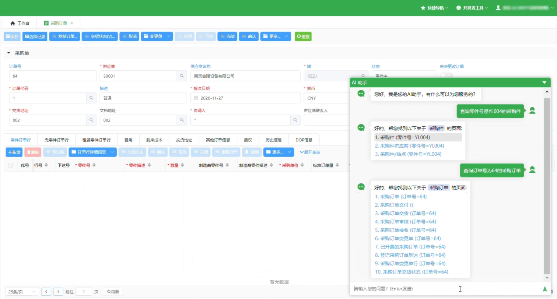Collapse the 采购单 section

tap(9, 53)
